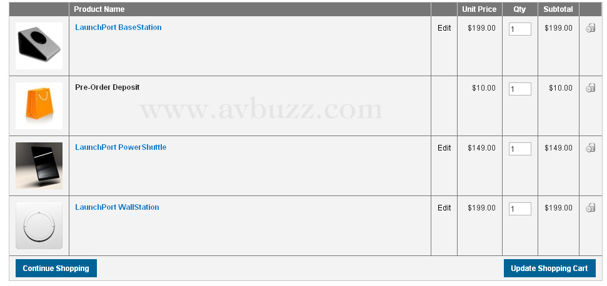Open the LaunchPort PowerShuttle product link

pos(121,147)
